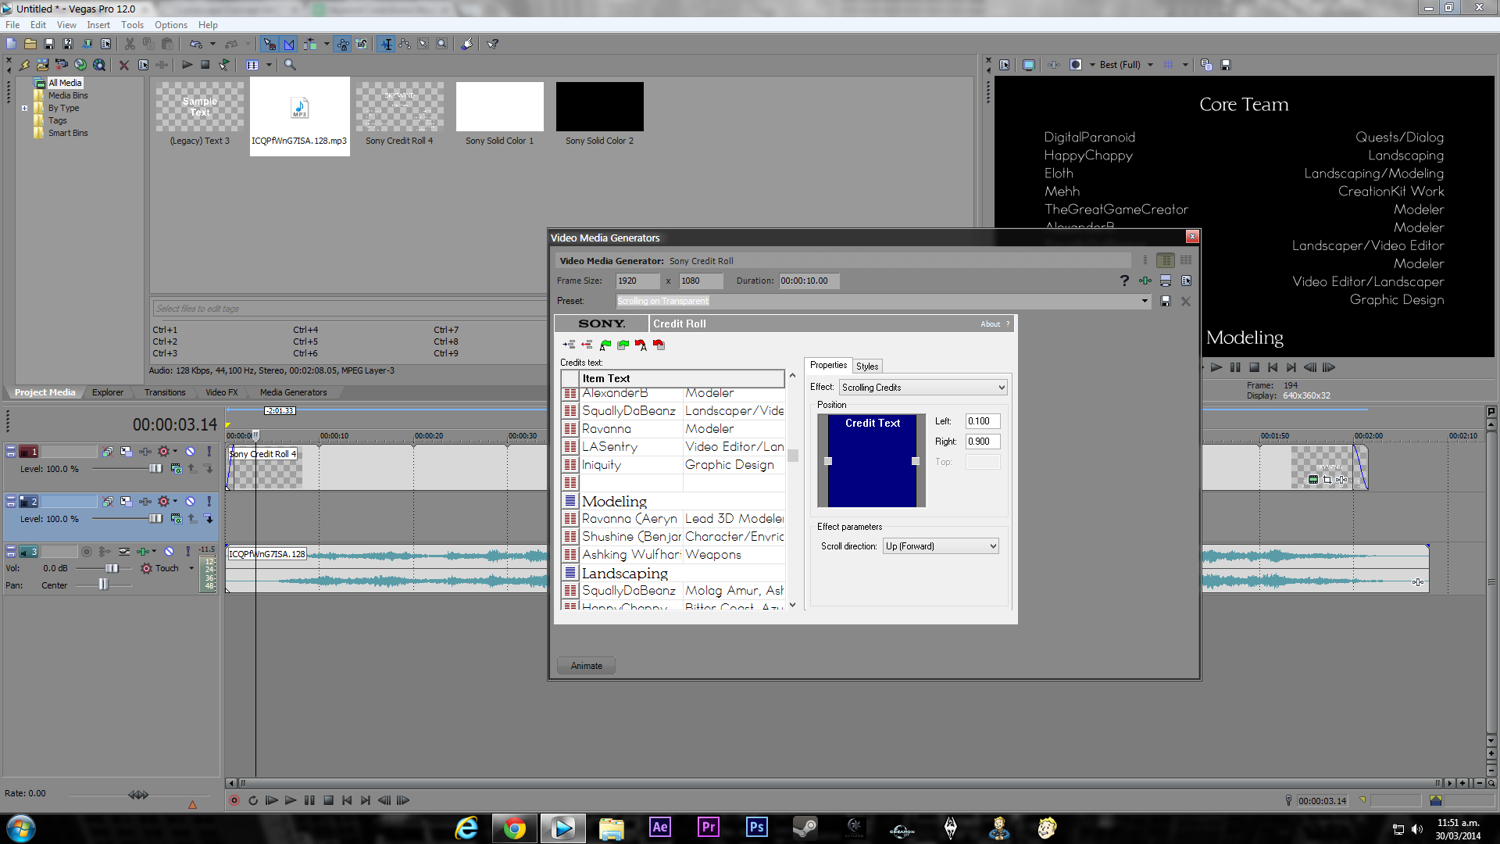Click the Animate button
1500x844 pixels.
coord(586,666)
